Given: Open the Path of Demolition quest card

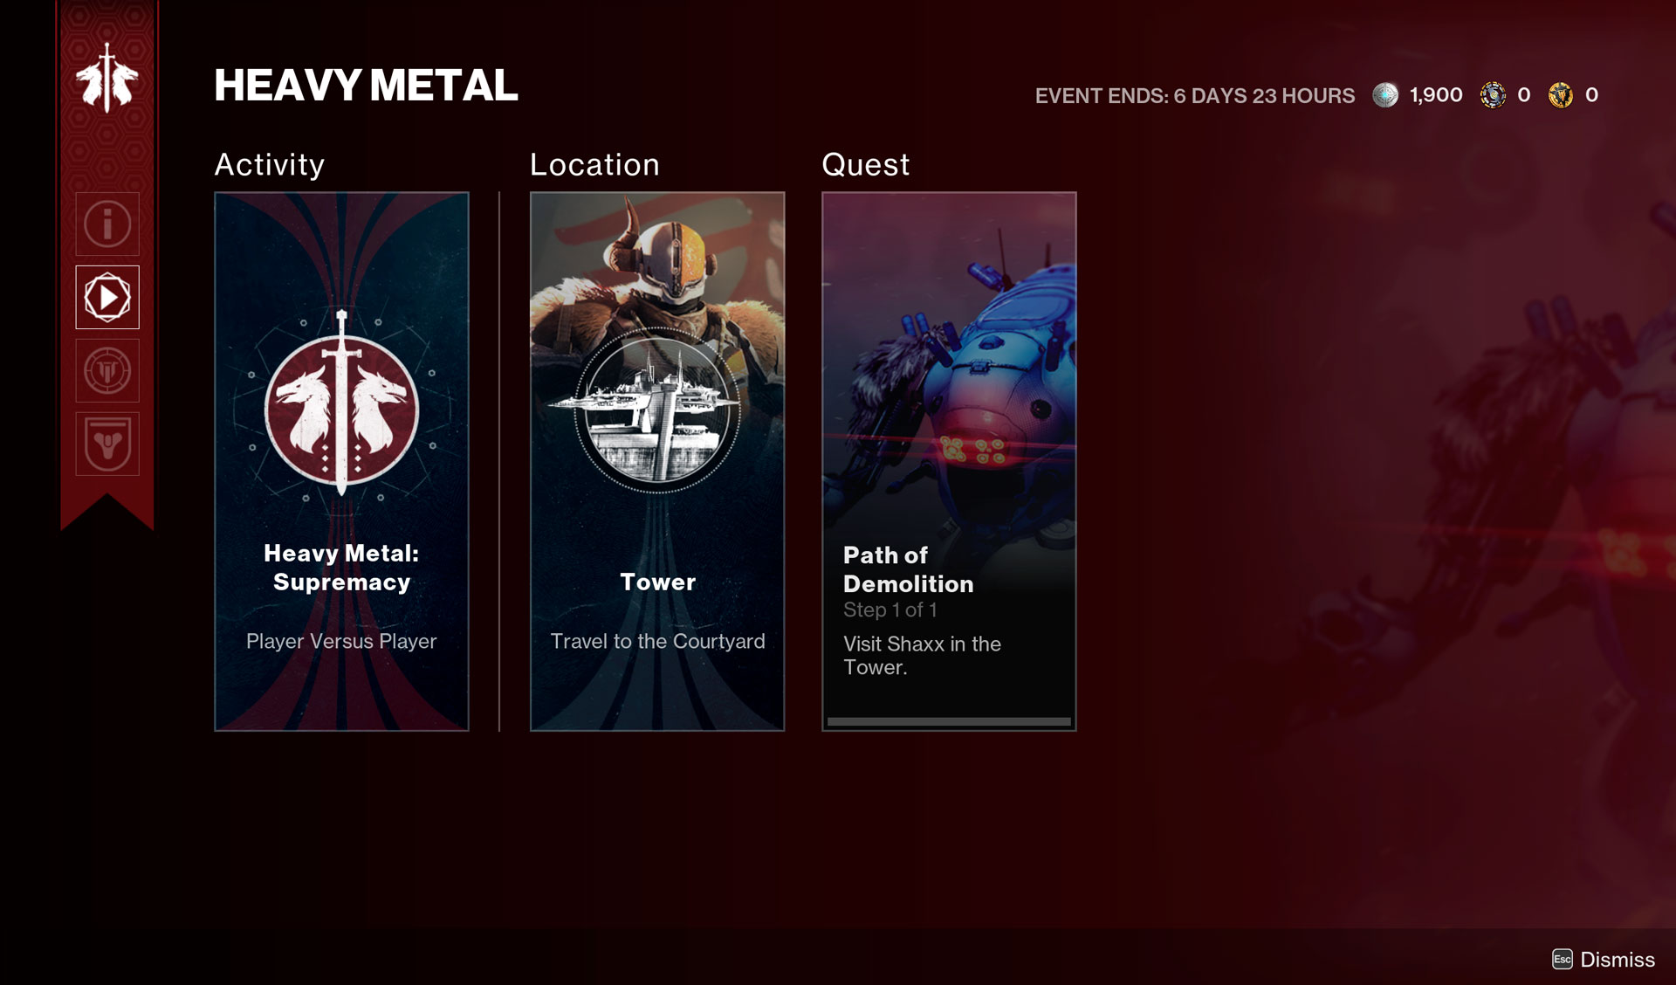Looking at the screenshot, I should click(x=949, y=462).
